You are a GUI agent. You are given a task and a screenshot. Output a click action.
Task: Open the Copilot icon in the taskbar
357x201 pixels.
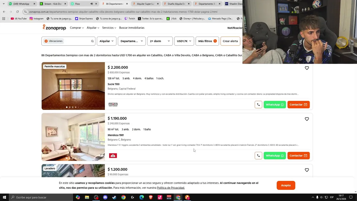click(78, 197)
